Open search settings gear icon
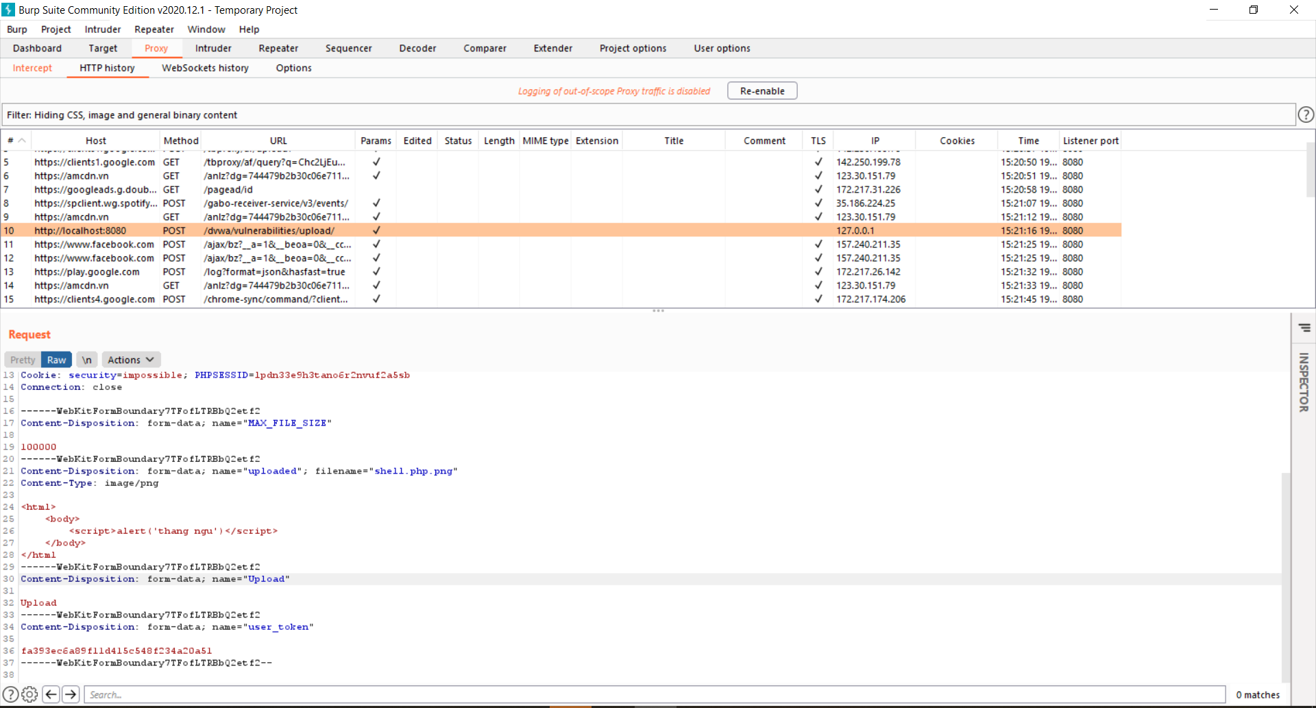This screenshot has height=708, width=1316. (29, 694)
